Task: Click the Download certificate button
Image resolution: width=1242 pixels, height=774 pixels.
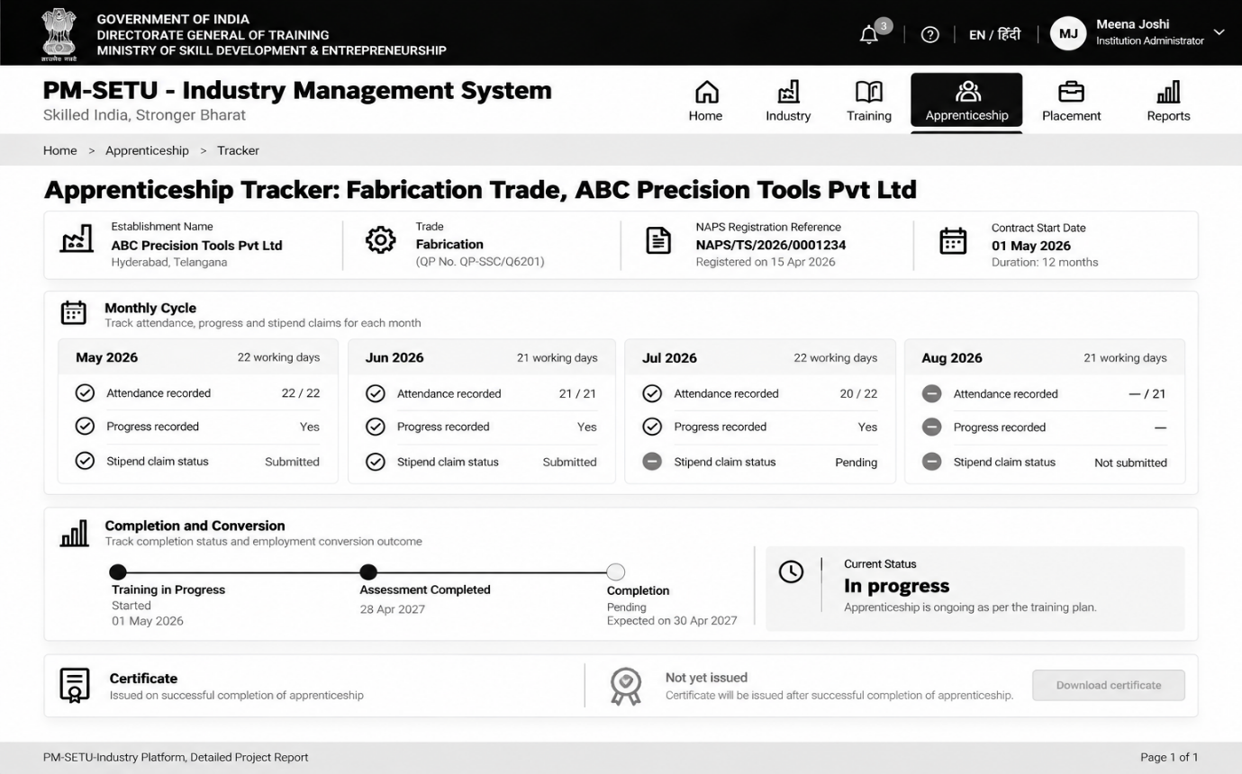Action: (x=1109, y=685)
